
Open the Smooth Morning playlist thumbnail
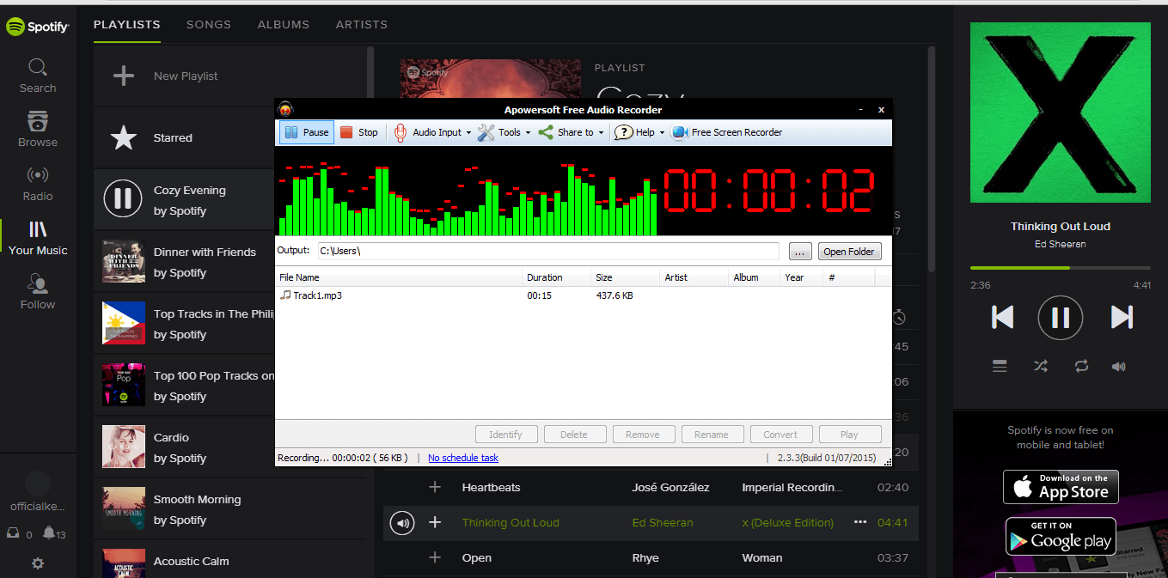pyautogui.click(x=124, y=508)
